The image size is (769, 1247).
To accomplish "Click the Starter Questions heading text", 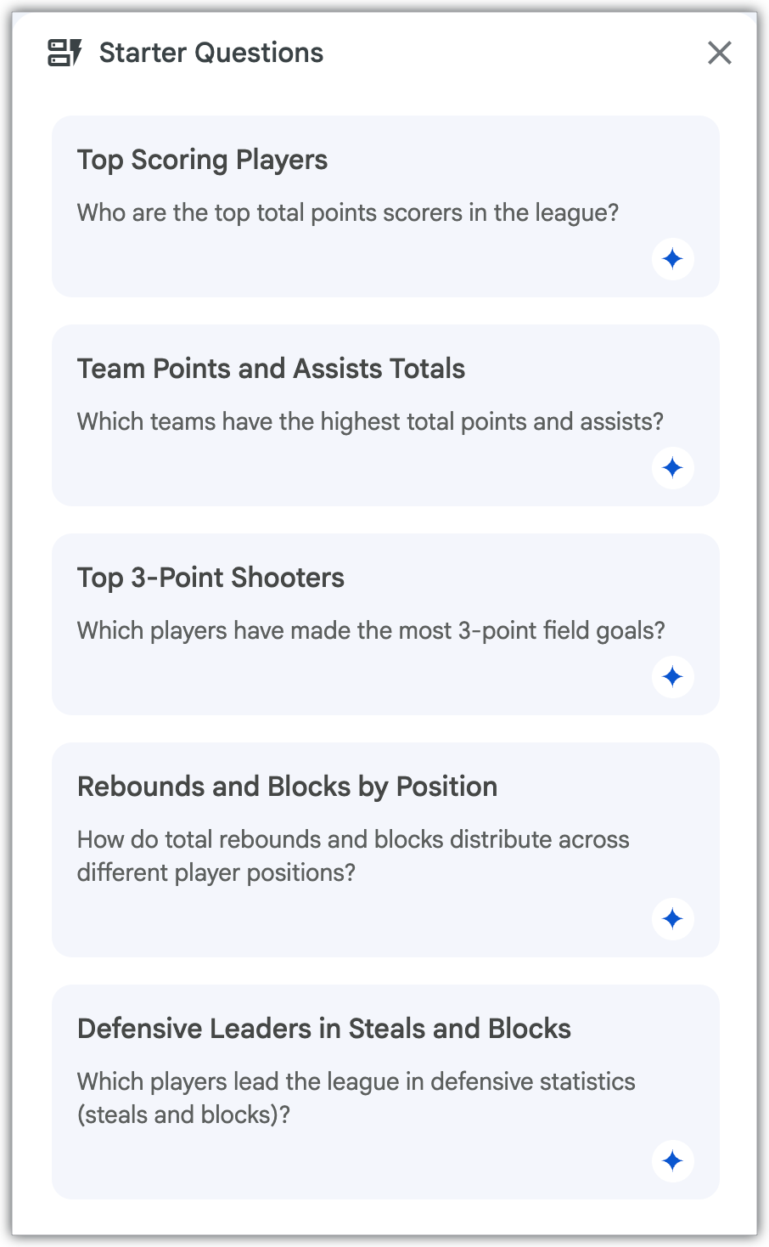I will 211,53.
